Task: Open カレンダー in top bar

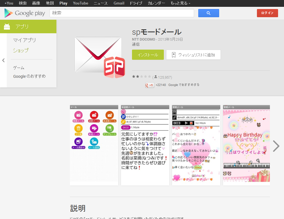Action: (x=156, y=3)
